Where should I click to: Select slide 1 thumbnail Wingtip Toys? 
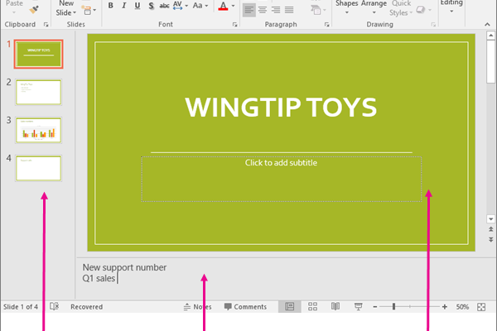pos(39,54)
